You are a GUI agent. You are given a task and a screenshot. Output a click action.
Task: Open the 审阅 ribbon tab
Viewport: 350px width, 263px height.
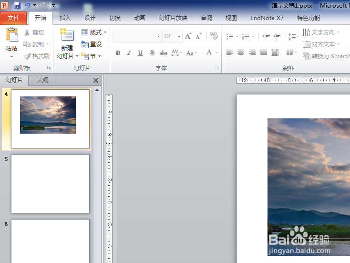tap(206, 18)
